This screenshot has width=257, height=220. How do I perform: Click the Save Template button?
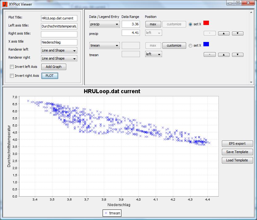237,152
